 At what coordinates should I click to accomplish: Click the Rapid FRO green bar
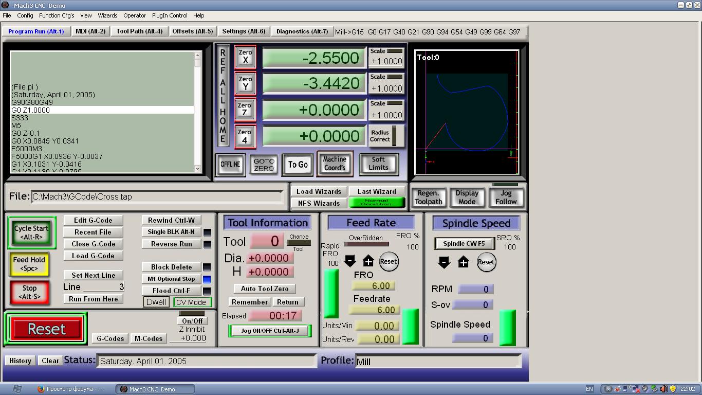pyautogui.click(x=330, y=293)
